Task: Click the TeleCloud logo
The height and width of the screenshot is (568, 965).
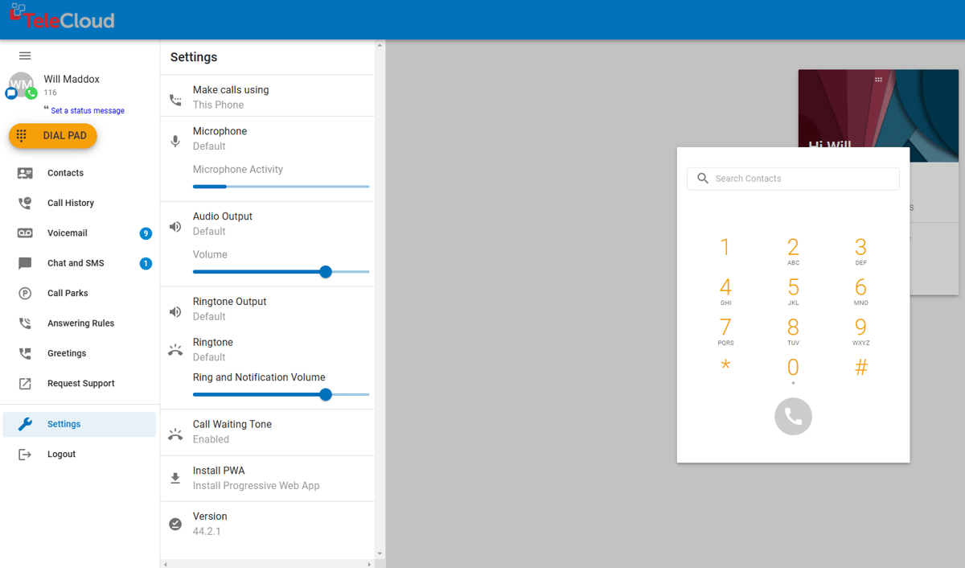Action: 62,19
